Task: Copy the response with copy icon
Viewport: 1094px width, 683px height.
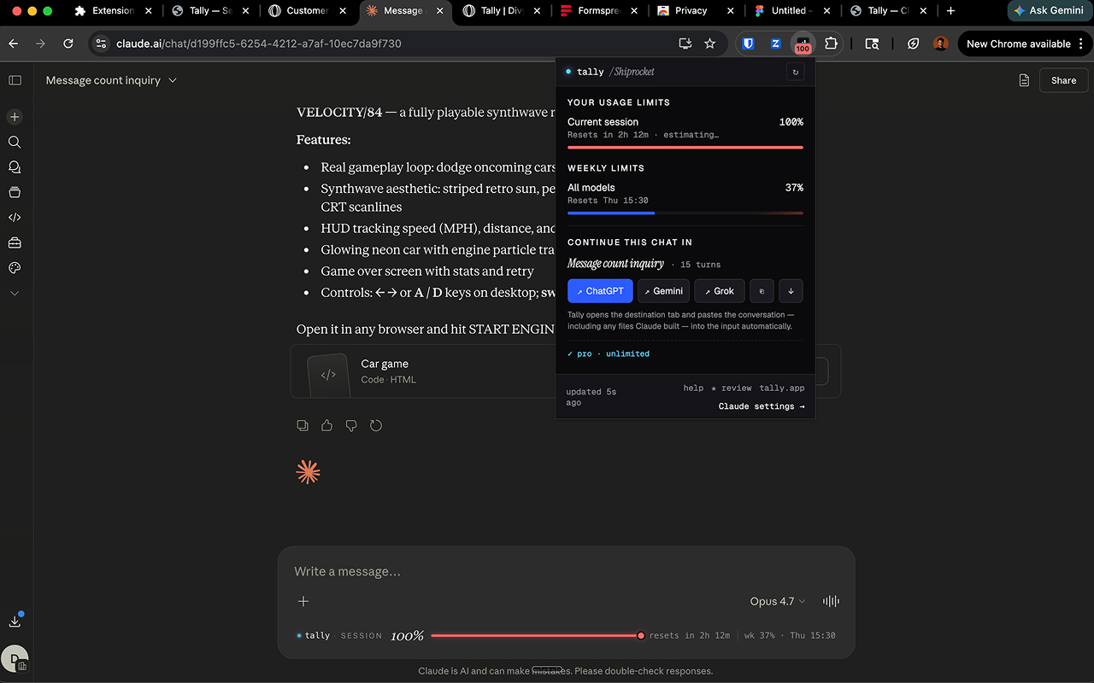Action: 303,425
